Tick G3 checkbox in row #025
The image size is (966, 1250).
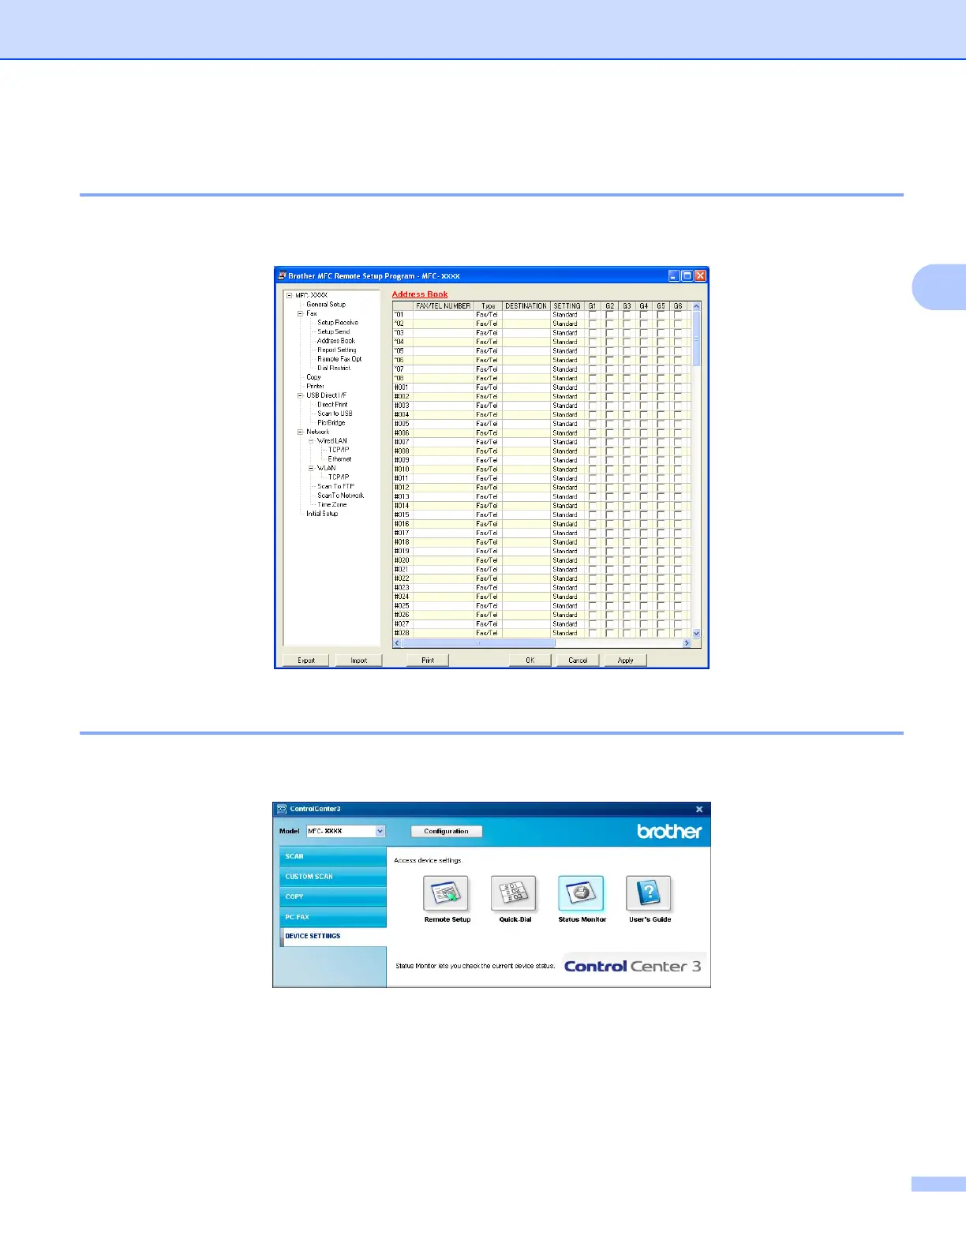(627, 606)
